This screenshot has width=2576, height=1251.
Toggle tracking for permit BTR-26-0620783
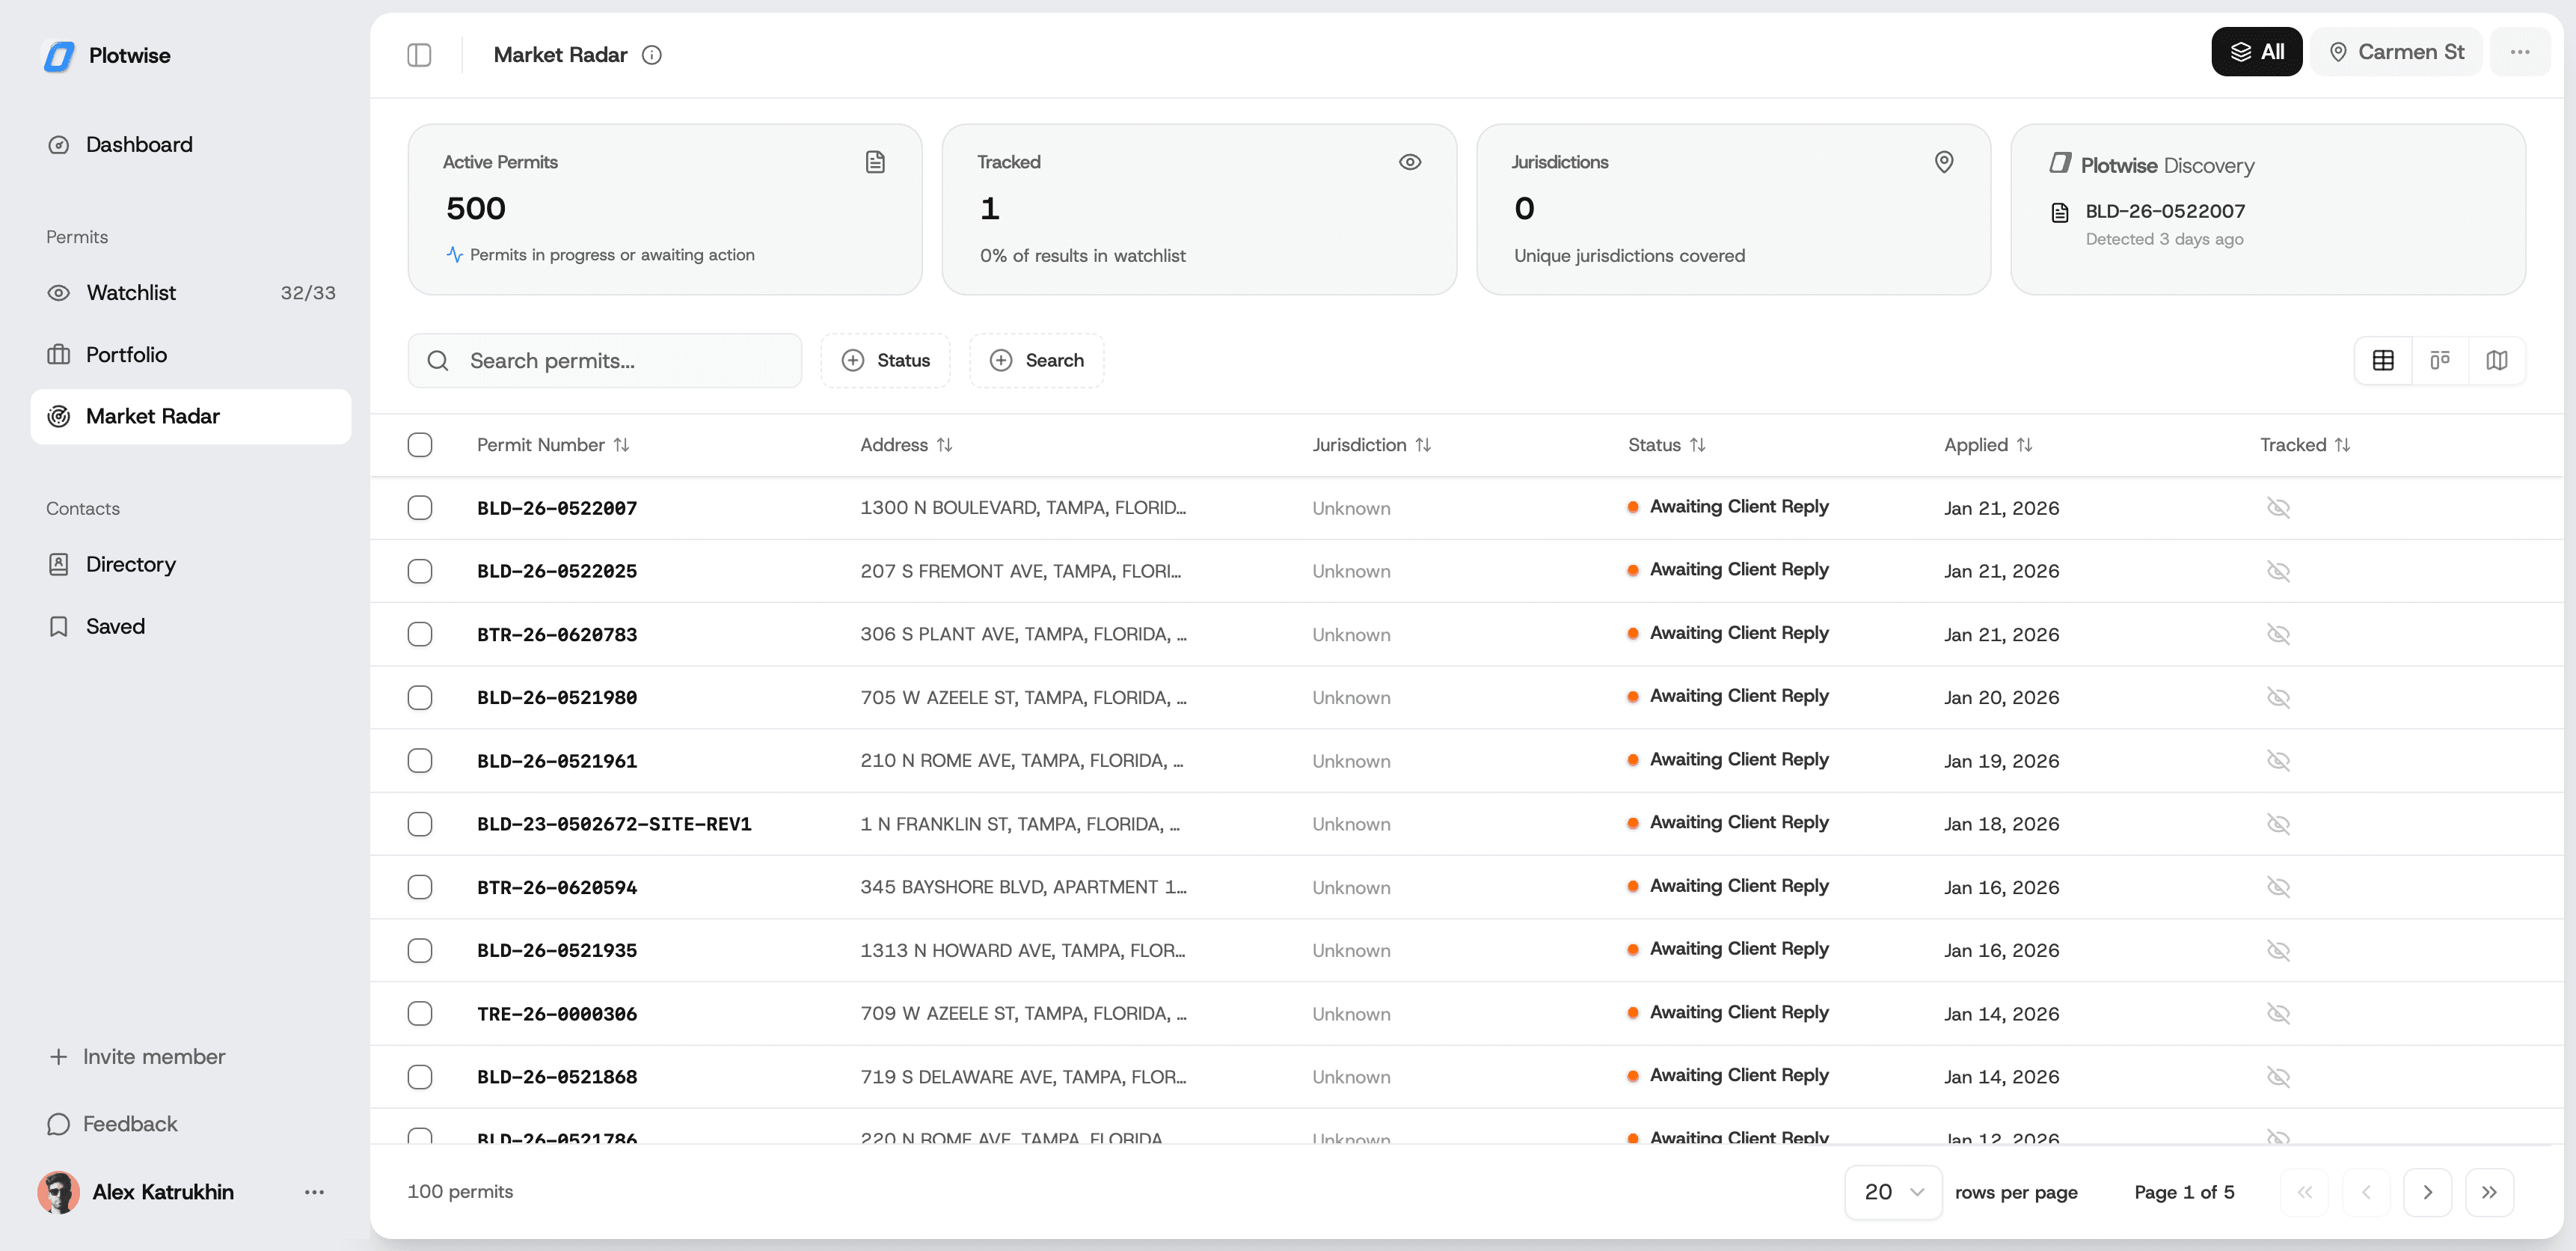[2278, 634]
